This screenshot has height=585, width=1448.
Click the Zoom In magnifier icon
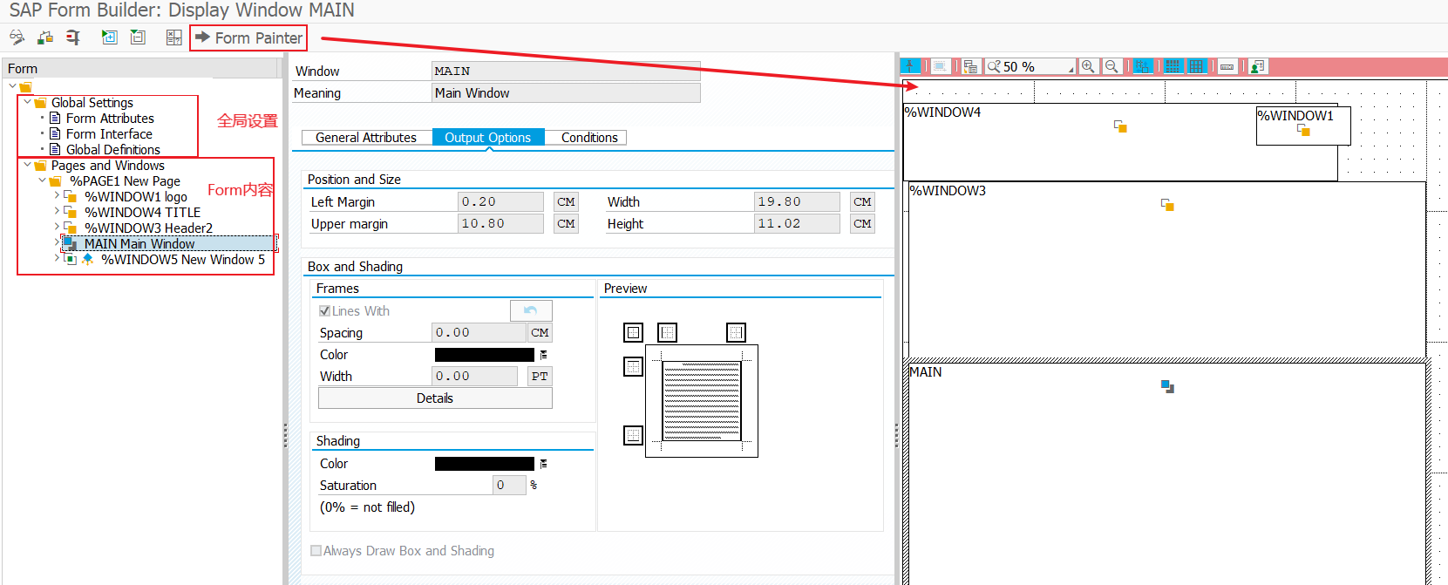coord(1088,66)
